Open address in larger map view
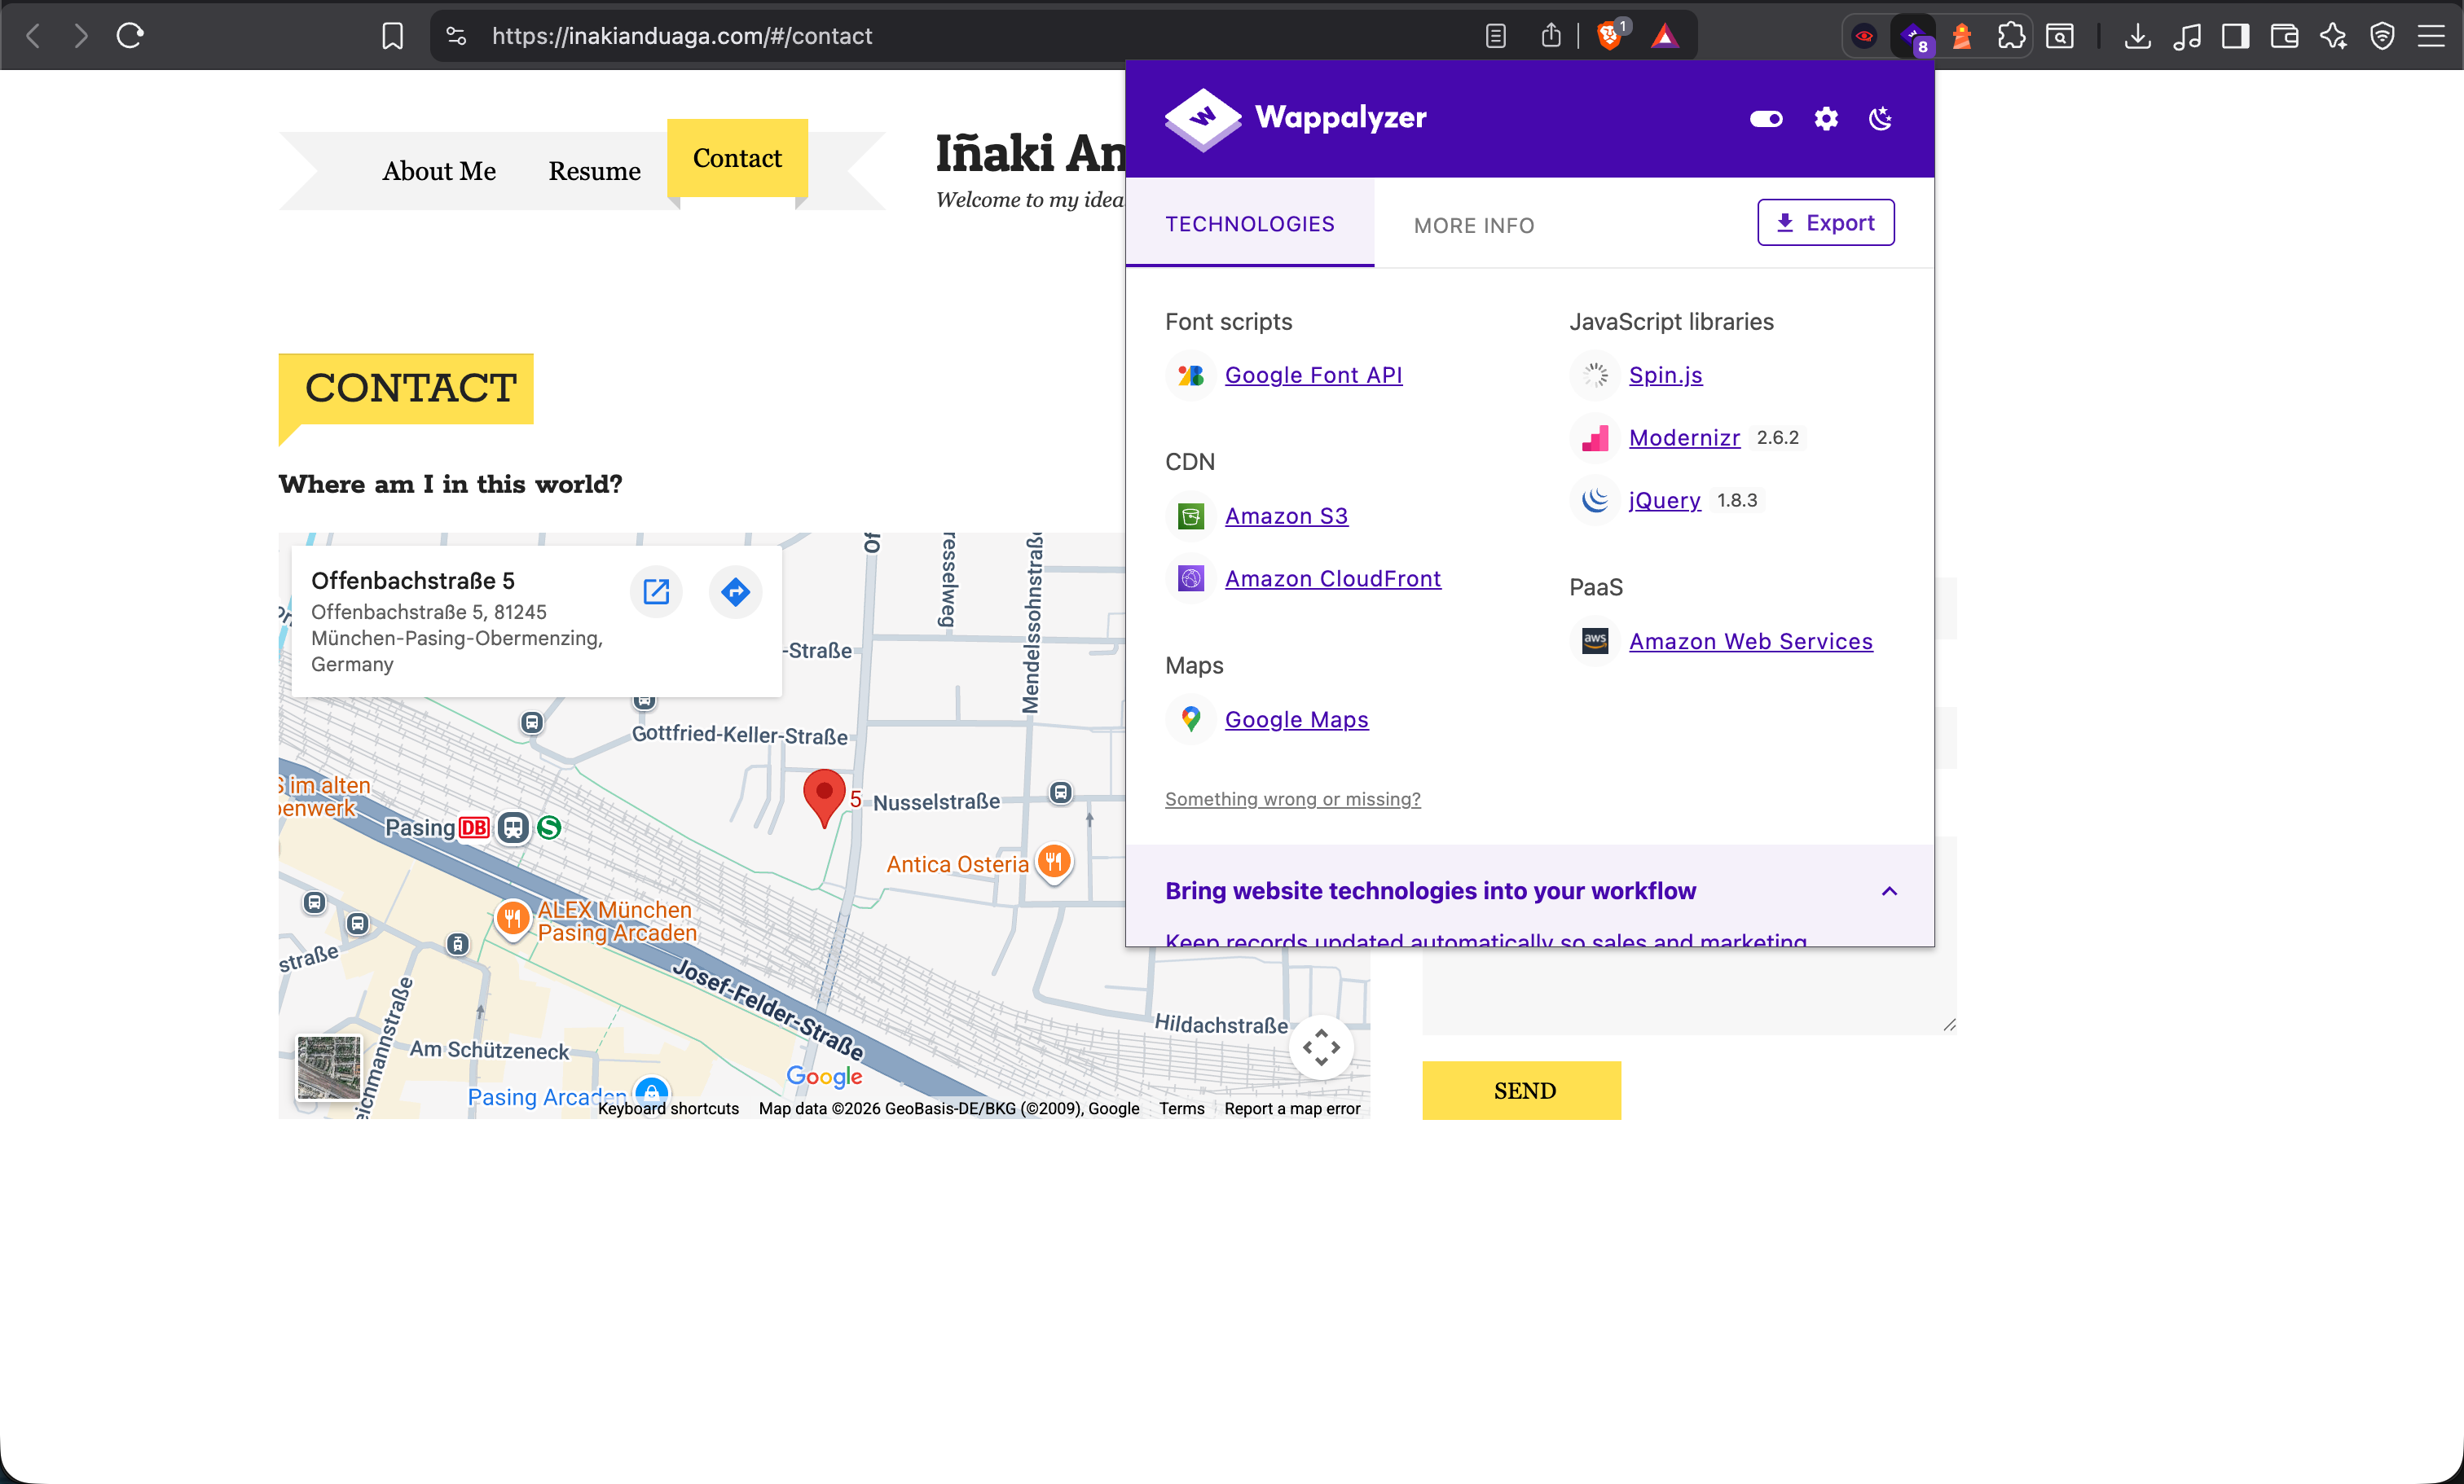The width and height of the screenshot is (2464, 1484). [656, 591]
